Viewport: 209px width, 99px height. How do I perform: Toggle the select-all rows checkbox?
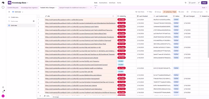pos(38,16)
